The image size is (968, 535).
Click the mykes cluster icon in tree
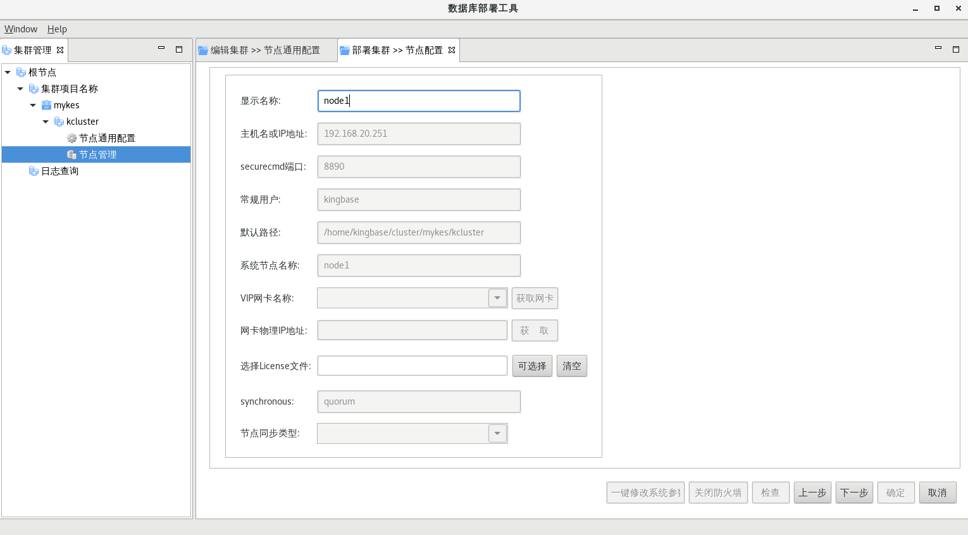click(46, 105)
